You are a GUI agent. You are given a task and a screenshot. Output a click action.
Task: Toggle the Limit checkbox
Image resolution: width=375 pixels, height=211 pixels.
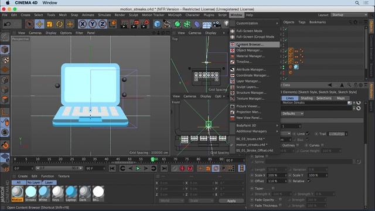[308, 134]
